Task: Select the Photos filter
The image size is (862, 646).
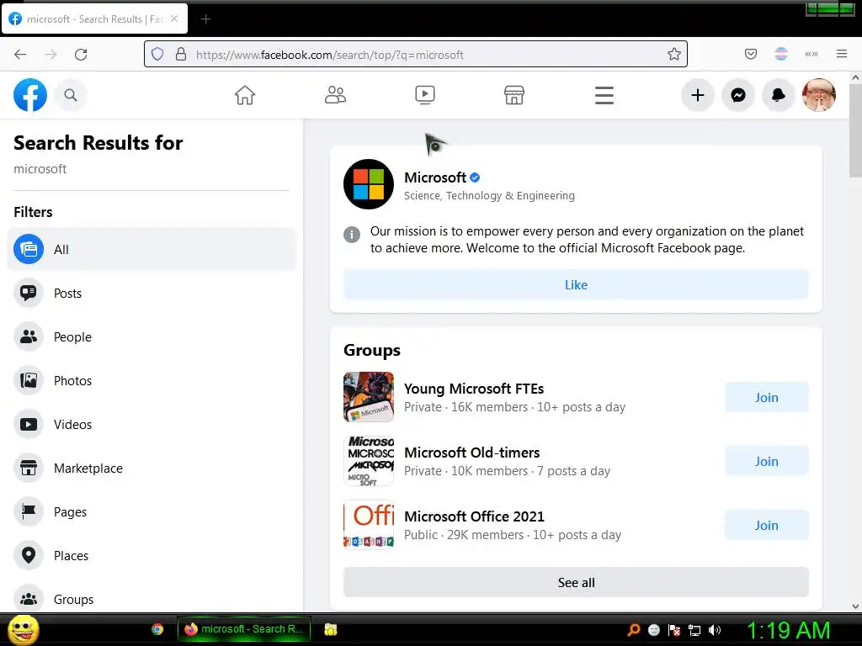Action: (152, 381)
